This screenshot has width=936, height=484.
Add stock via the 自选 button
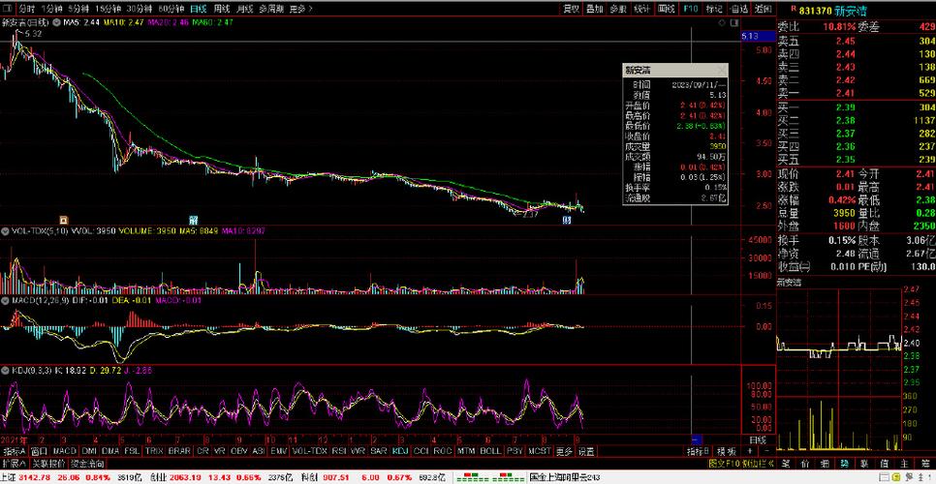(738, 9)
